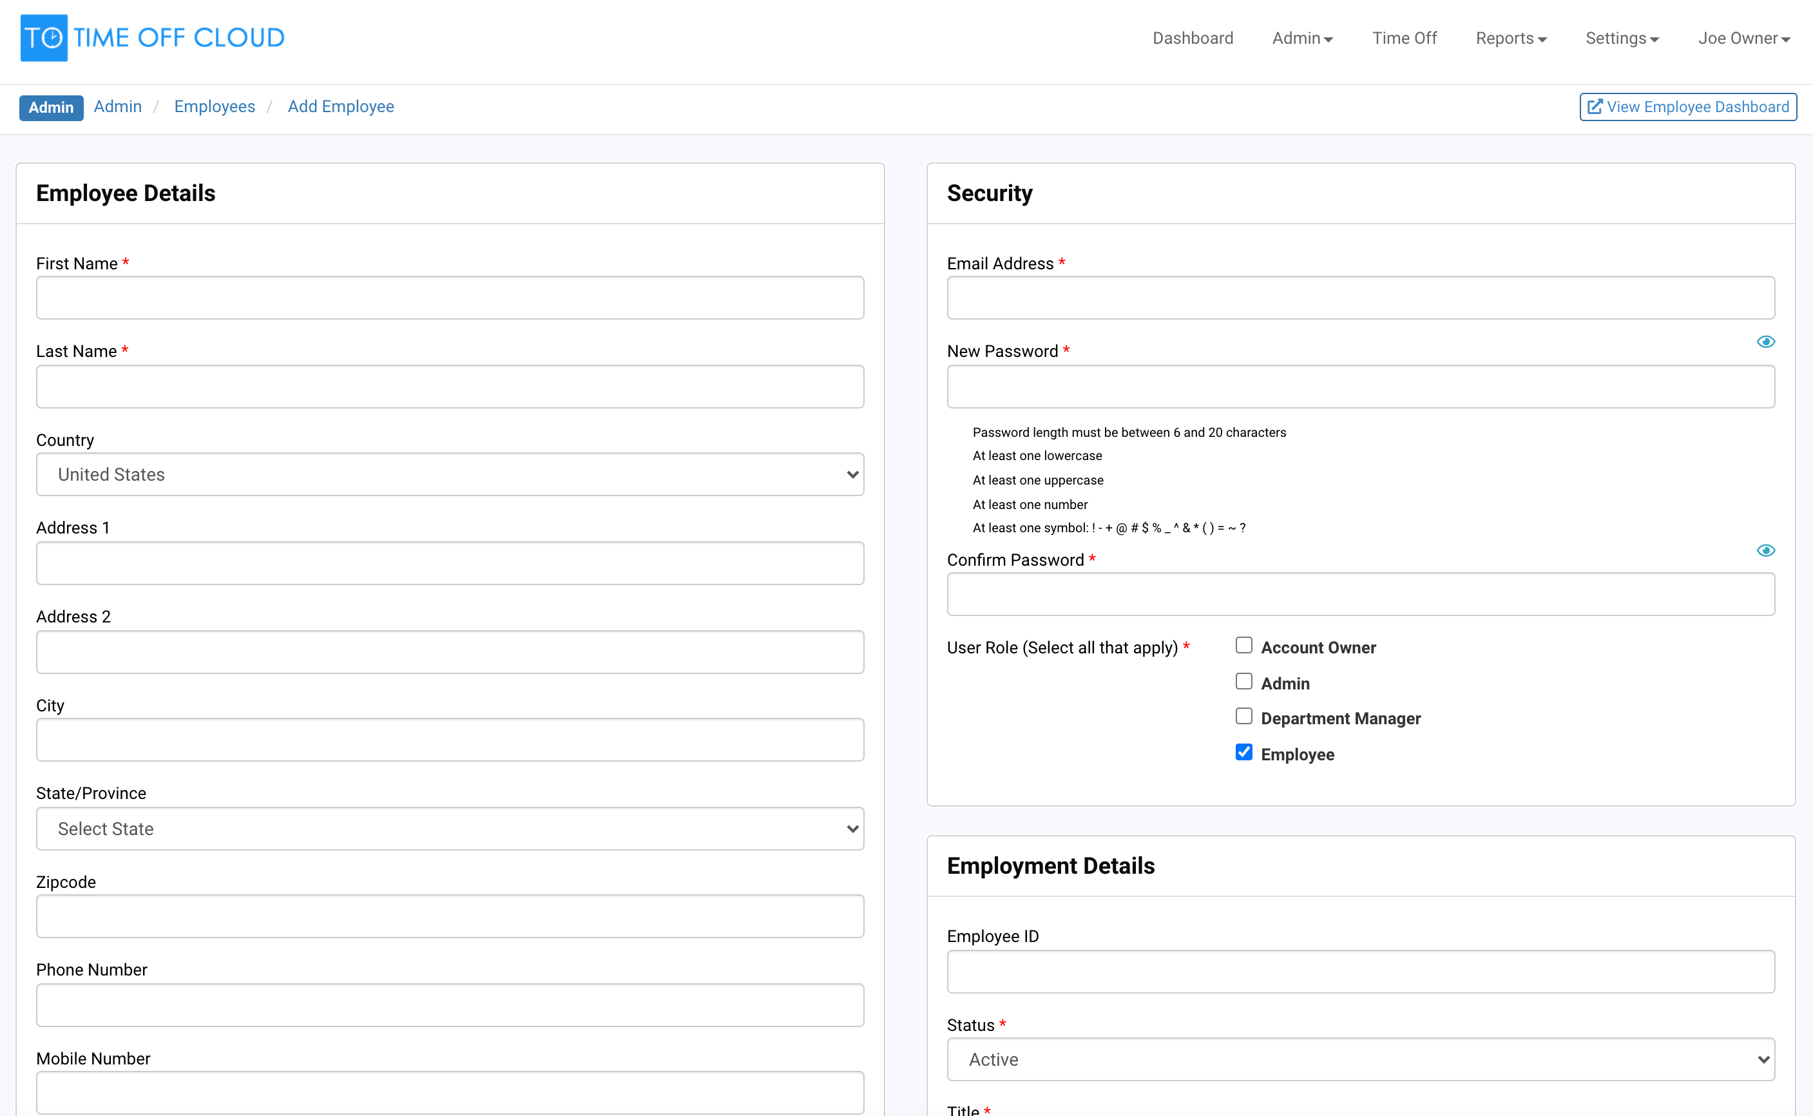Click the 'At least one lowercase' password hint
Viewport: 1813px width, 1116px height.
pyautogui.click(x=1037, y=456)
